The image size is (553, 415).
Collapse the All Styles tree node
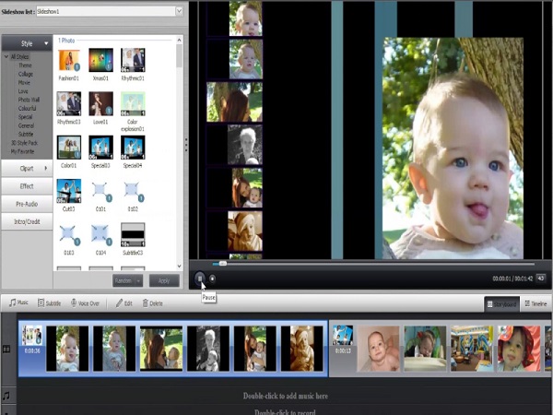6,56
